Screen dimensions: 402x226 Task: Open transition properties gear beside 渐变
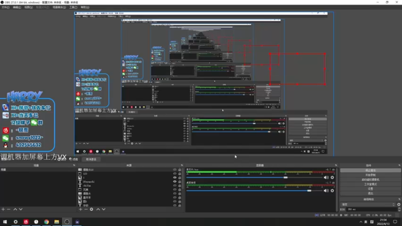pyautogui.click(x=398, y=204)
